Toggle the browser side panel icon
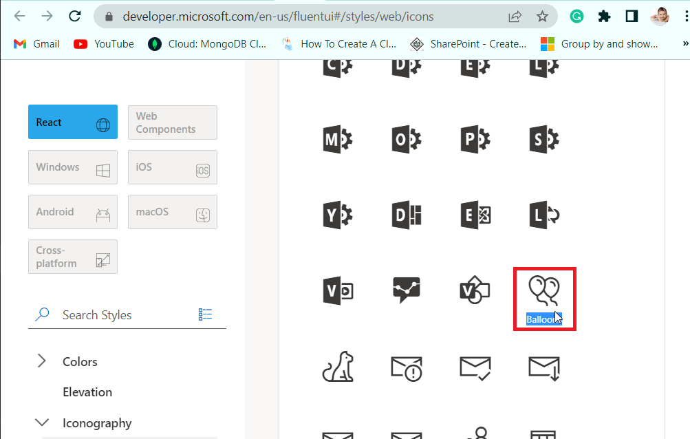The image size is (690, 439). click(x=632, y=17)
